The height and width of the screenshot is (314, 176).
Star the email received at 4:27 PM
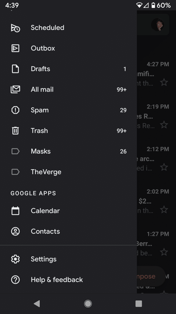point(164,82)
